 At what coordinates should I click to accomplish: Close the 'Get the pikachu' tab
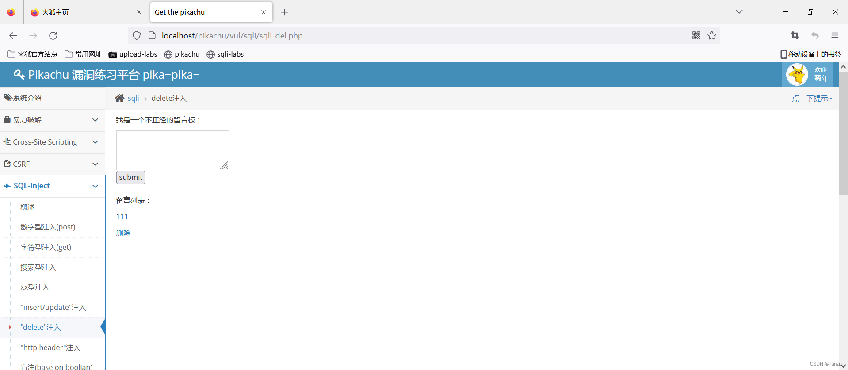tap(264, 12)
